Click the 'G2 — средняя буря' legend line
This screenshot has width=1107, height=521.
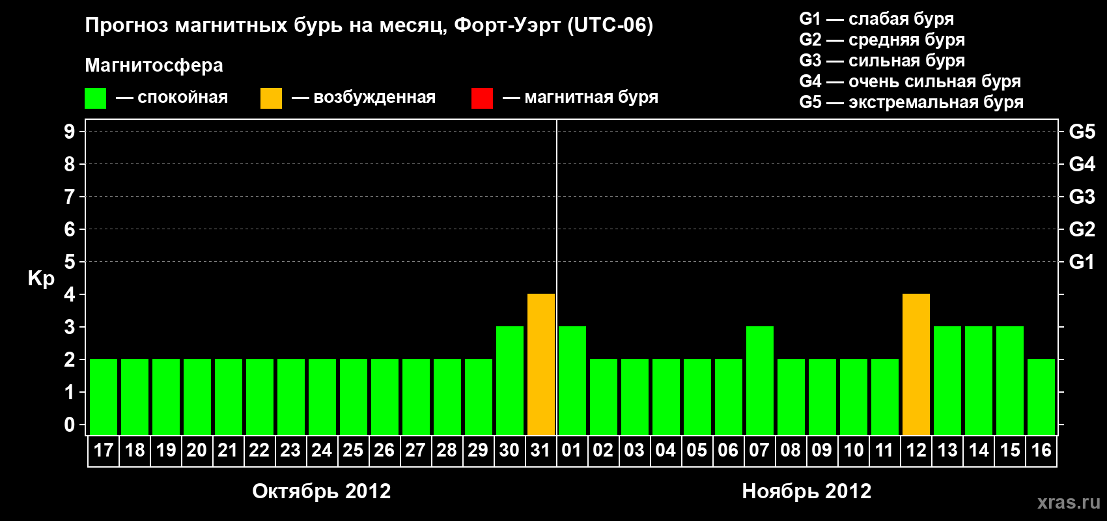[882, 40]
